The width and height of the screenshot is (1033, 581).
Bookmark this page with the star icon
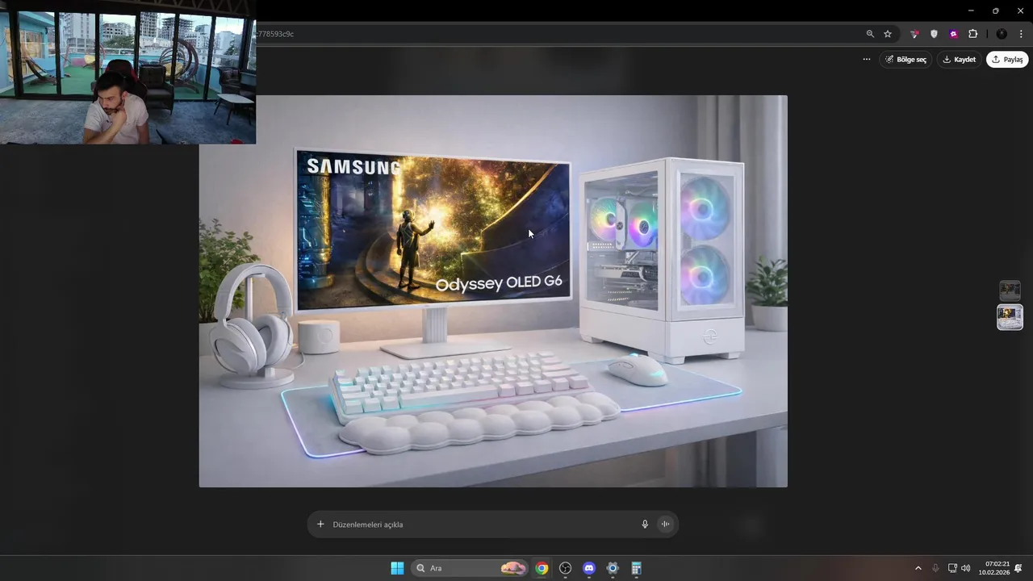pyautogui.click(x=888, y=34)
